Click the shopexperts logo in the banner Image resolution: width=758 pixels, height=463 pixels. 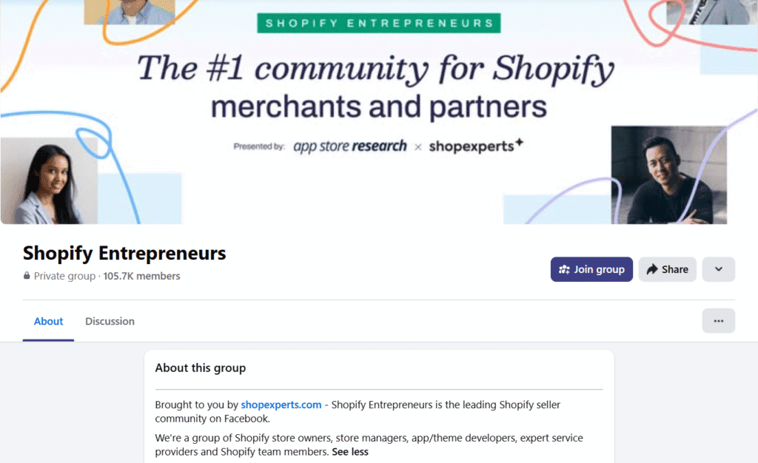tap(476, 146)
